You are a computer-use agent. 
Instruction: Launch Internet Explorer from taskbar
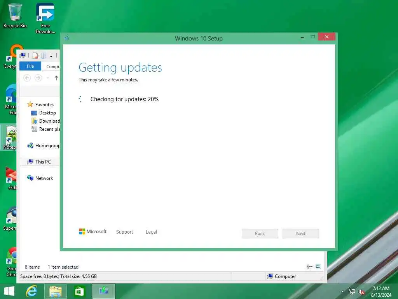pyautogui.click(x=32, y=291)
